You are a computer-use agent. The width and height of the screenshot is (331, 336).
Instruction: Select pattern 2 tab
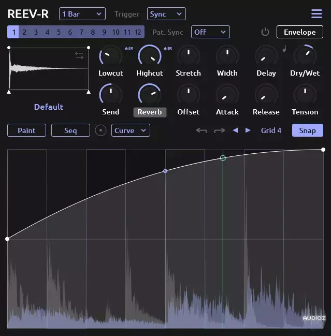[24, 32]
